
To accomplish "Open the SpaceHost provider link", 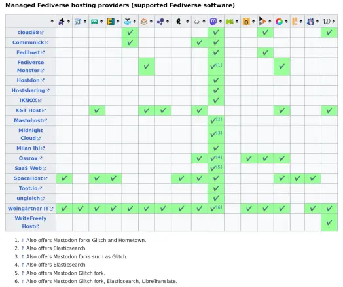I will pos(30,178).
